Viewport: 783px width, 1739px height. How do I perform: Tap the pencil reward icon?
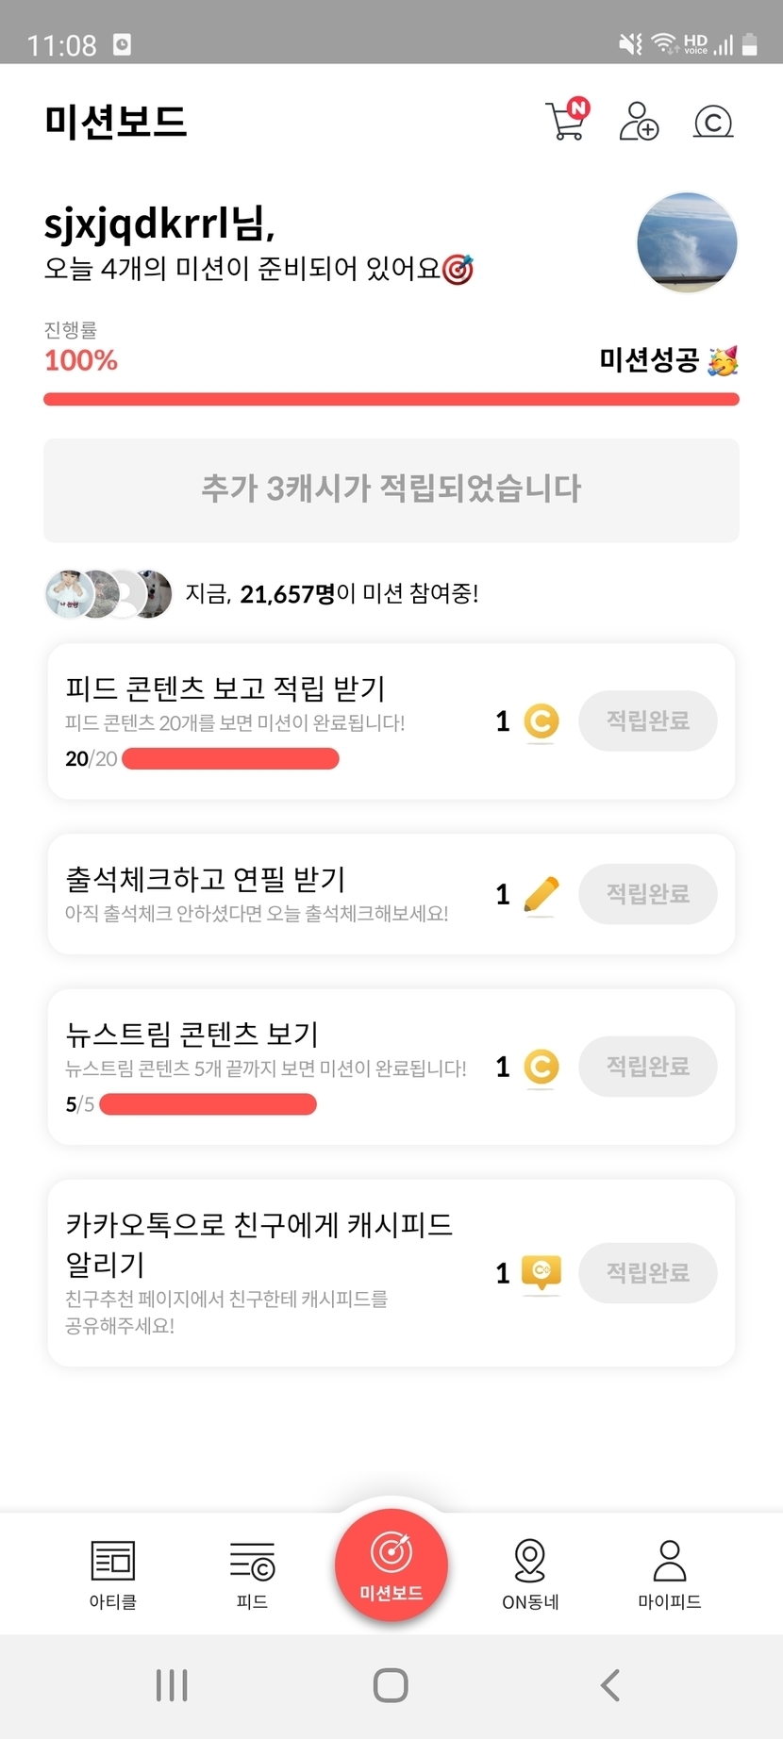pyautogui.click(x=541, y=894)
